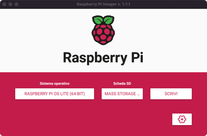
Task: Open the Raspberry Pi OS Lite (64-bit) selector
Action: point(55,94)
